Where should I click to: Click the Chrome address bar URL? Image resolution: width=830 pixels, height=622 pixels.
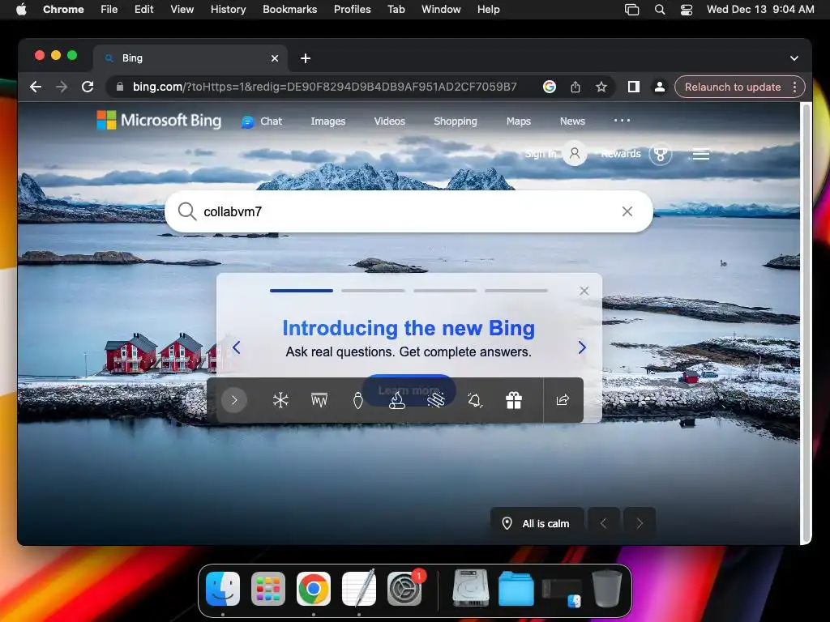(x=324, y=87)
